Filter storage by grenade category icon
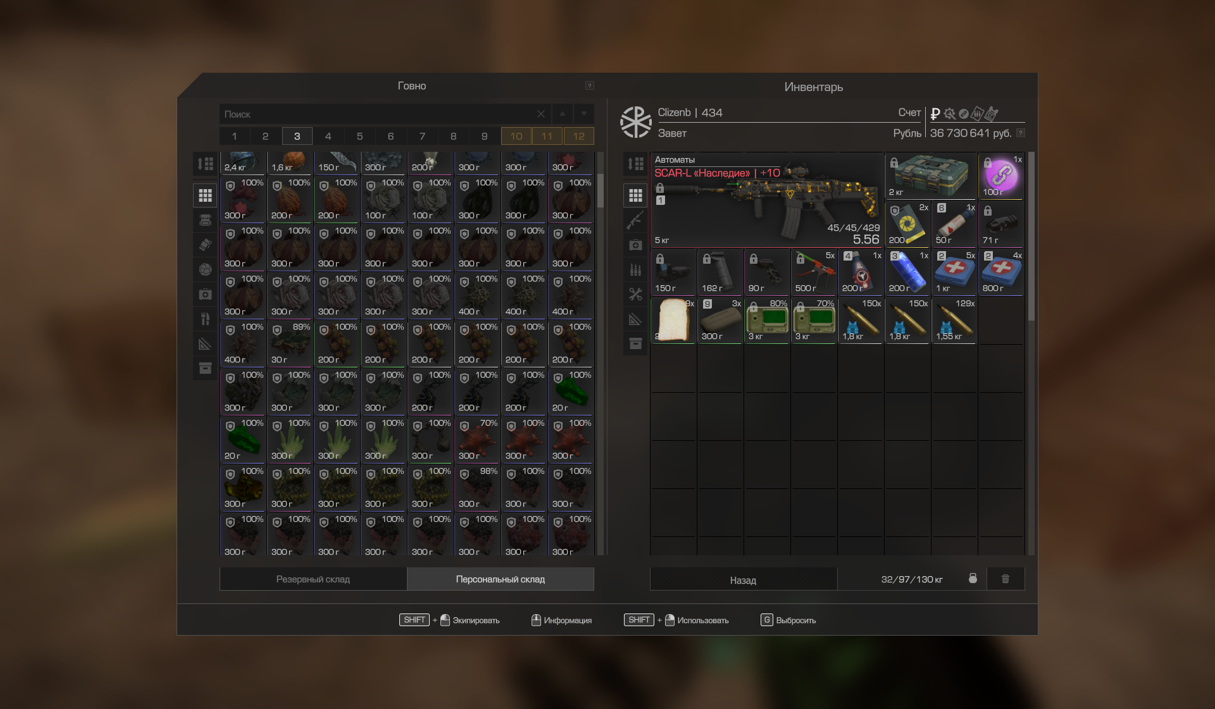Image resolution: width=1215 pixels, height=709 pixels. (205, 245)
